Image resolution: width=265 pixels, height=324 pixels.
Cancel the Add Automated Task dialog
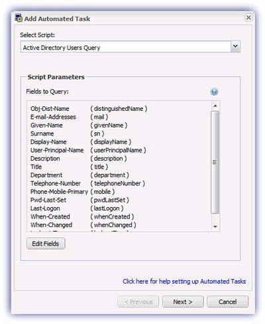click(227, 301)
